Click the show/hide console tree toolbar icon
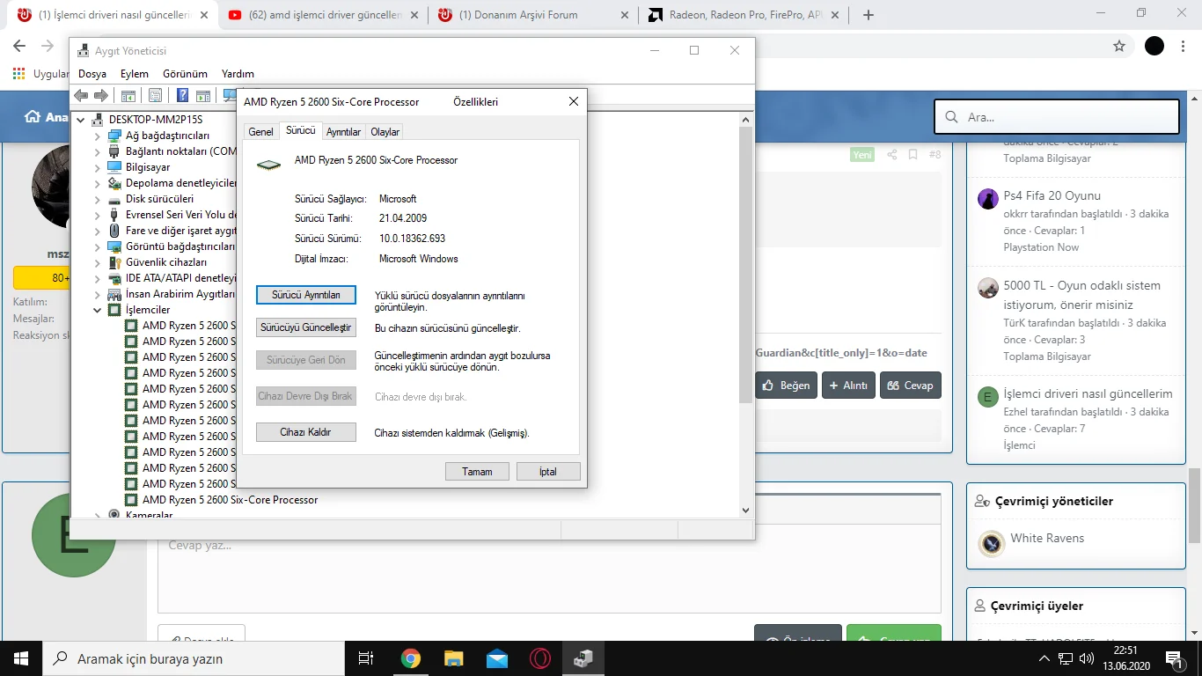This screenshot has width=1202, height=676. tap(128, 95)
